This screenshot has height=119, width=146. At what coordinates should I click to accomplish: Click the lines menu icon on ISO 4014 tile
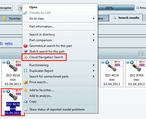click(103, 63)
